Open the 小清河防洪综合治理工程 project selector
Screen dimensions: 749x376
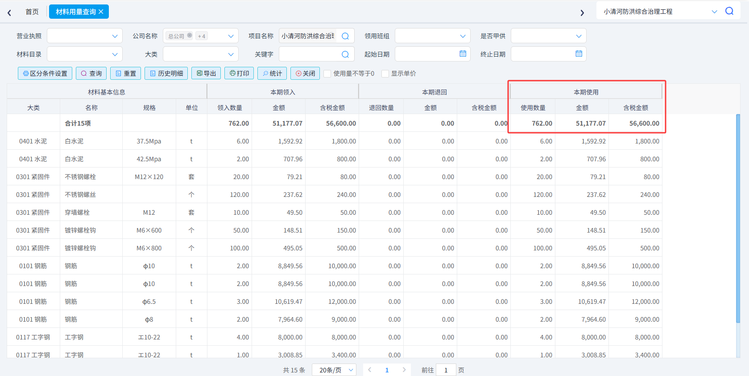tap(660, 12)
